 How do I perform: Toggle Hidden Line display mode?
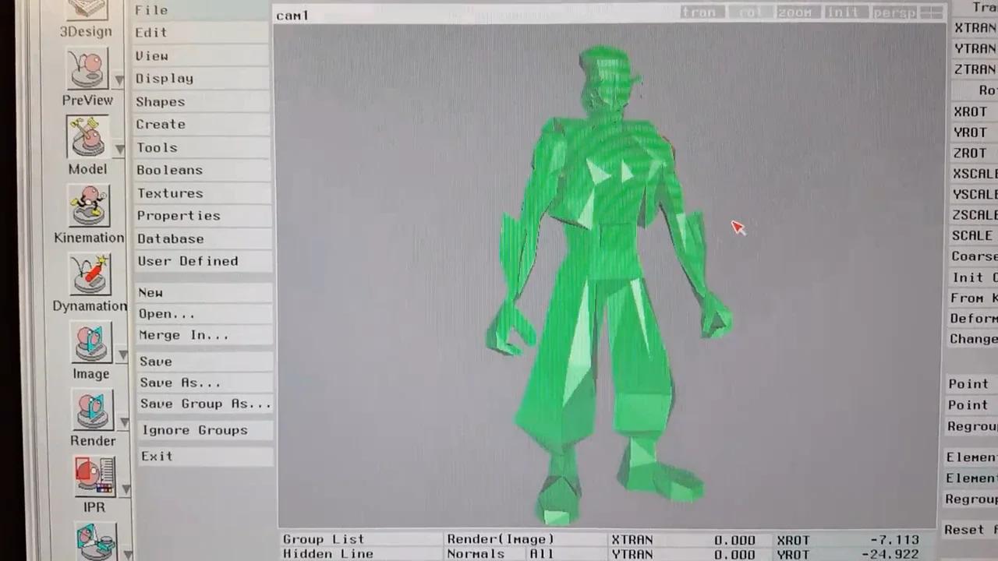[x=327, y=553]
